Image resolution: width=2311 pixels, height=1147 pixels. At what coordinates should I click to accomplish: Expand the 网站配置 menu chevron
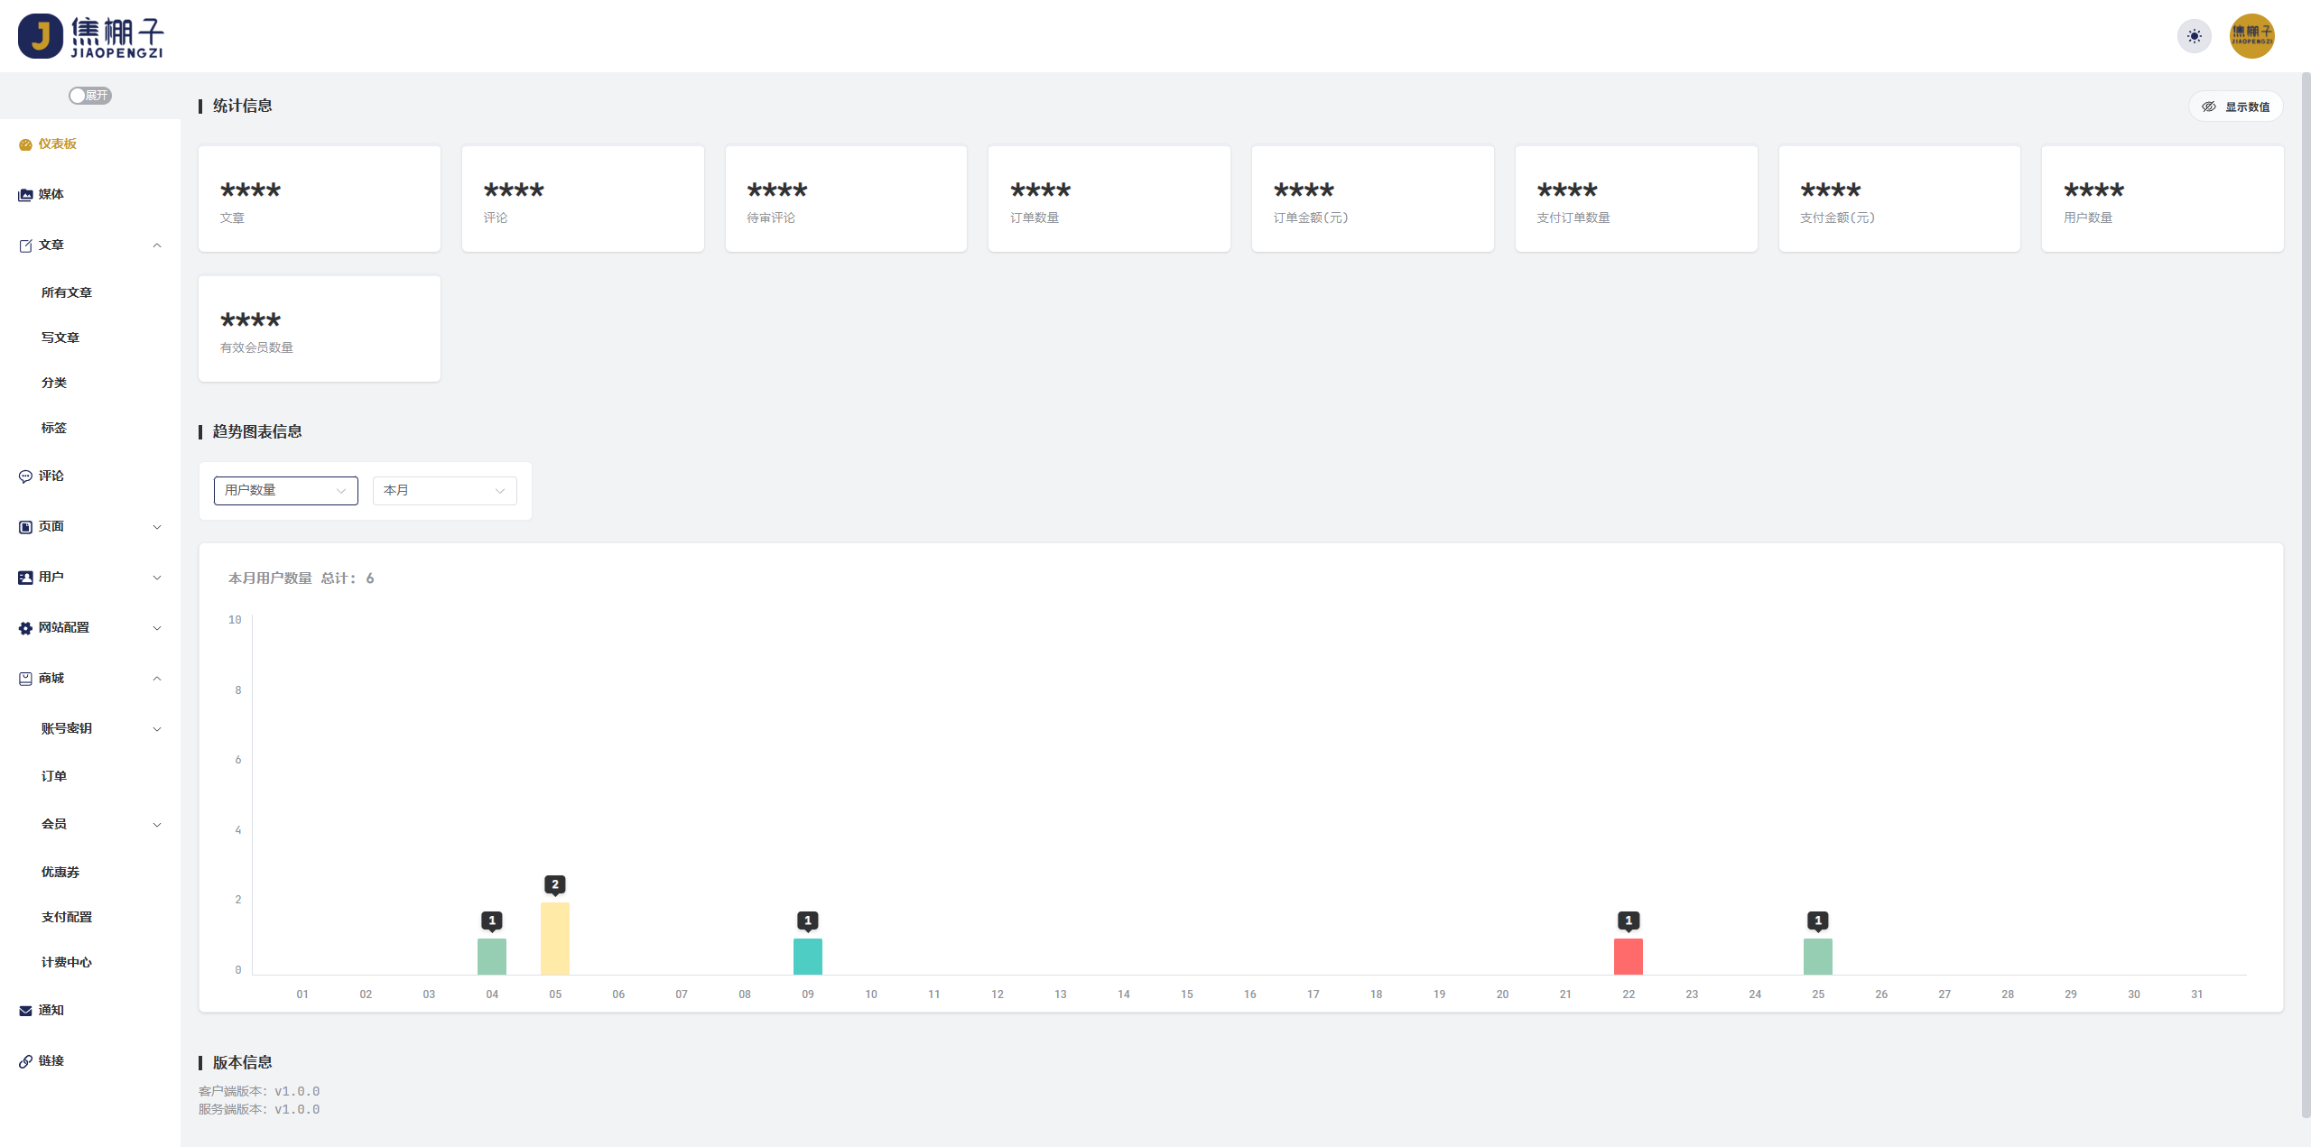click(157, 628)
